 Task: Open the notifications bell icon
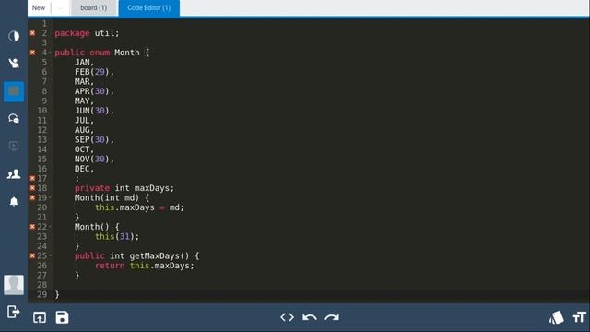[14, 201]
